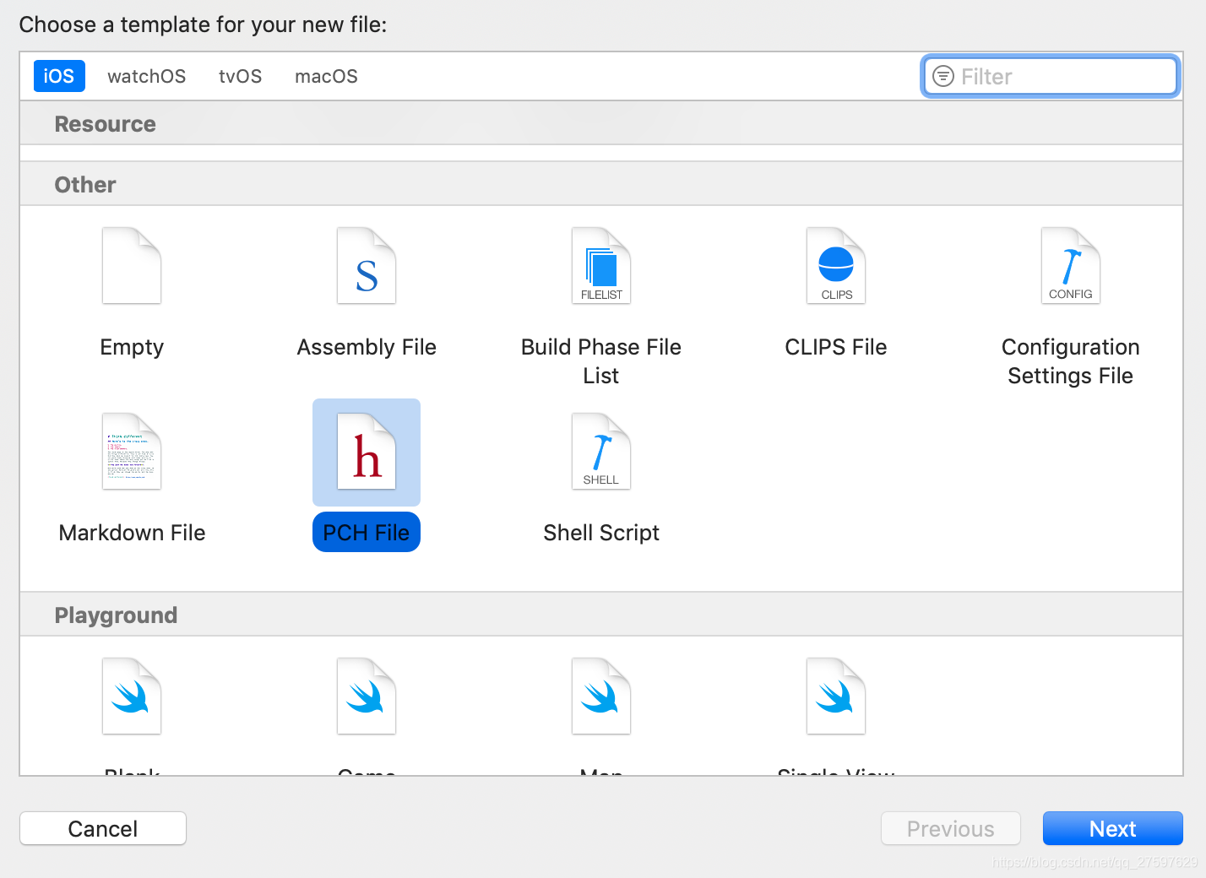The height and width of the screenshot is (878, 1206).
Task: Select the first Swift playground icon
Action: (132, 696)
